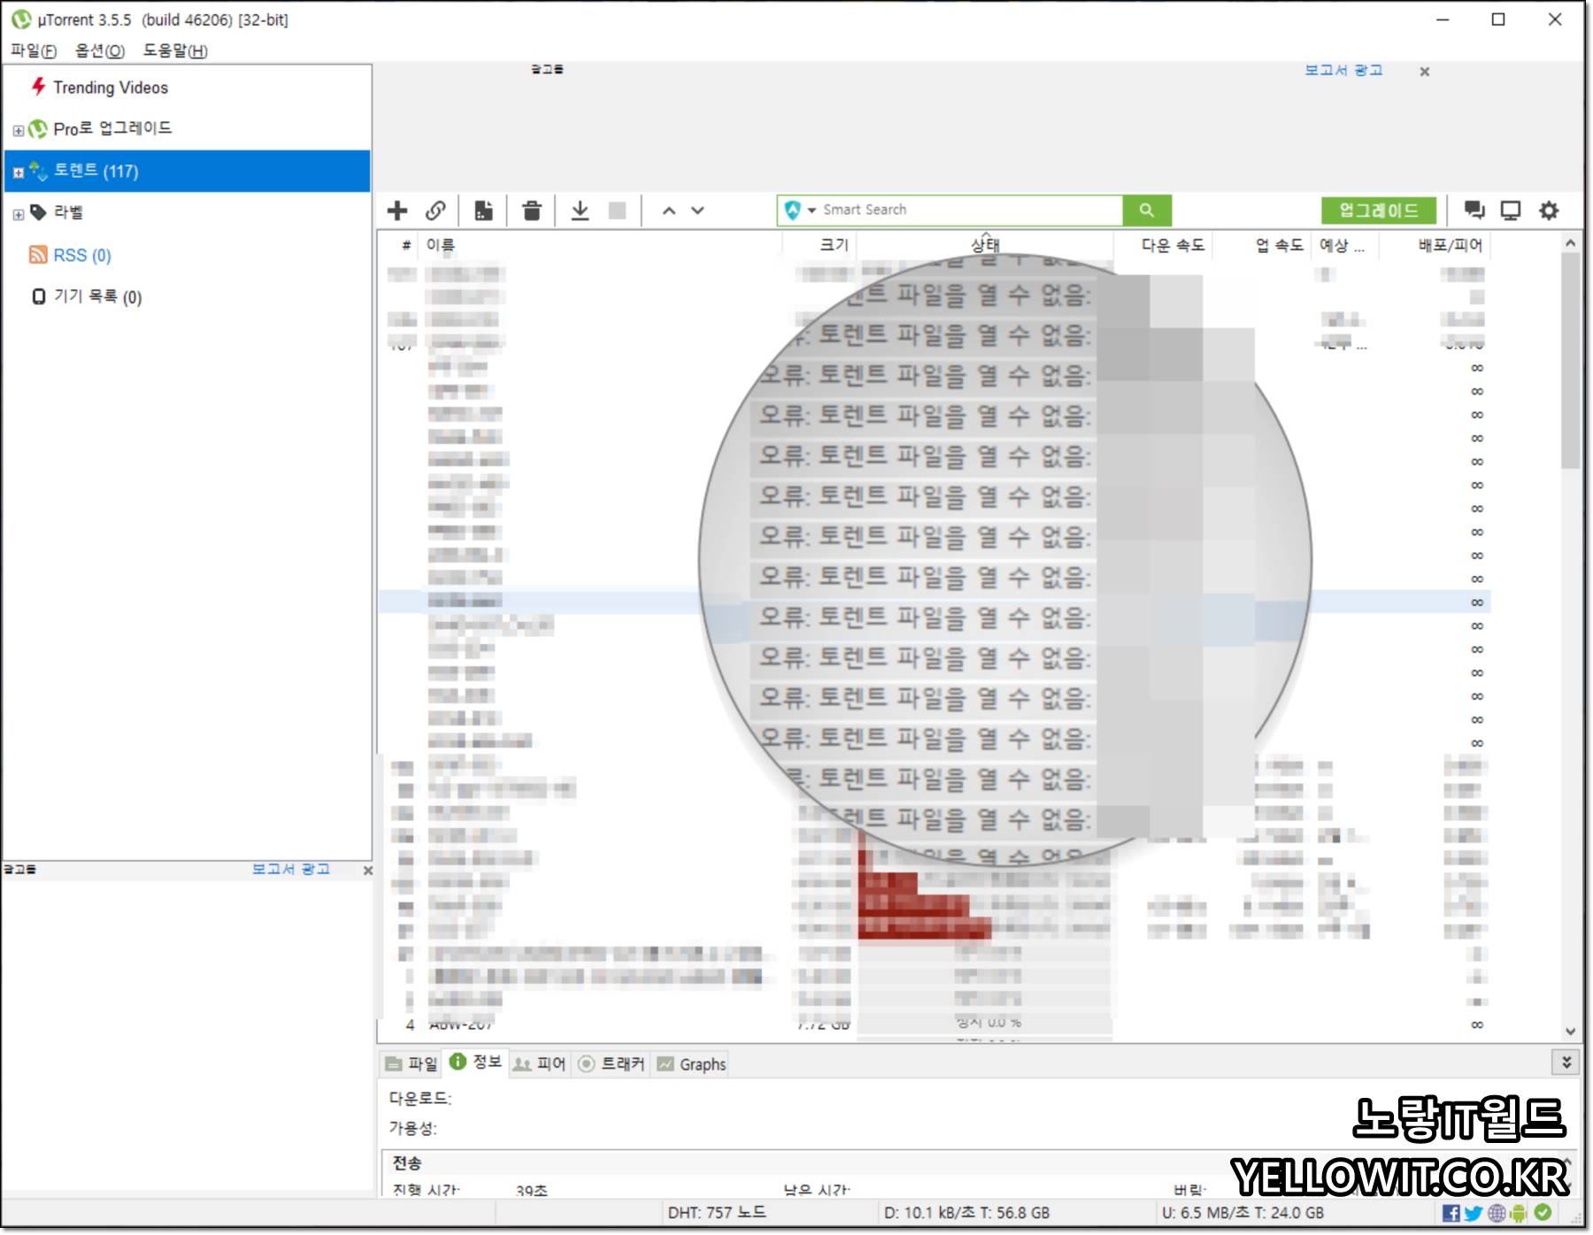Image resolution: width=1593 pixels, height=1235 pixels.
Task: Switch to the 피어 tab
Action: point(540,1064)
